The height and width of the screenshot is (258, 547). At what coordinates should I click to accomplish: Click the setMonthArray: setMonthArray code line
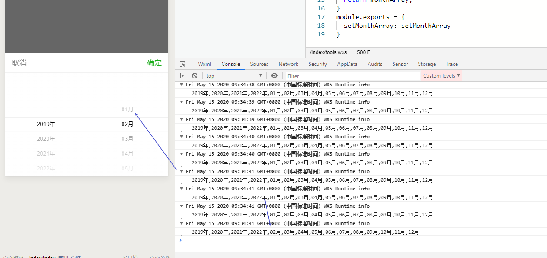(x=397, y=26)
